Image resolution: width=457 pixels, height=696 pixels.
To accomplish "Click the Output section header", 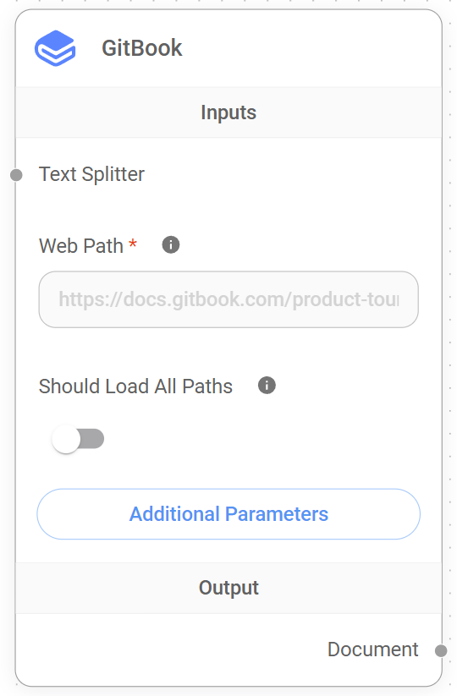I will (228, 588).
